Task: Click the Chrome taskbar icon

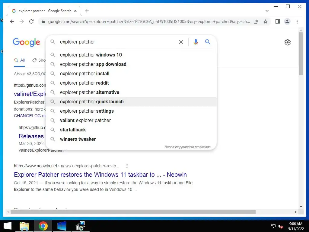Action: pos(43,226)
